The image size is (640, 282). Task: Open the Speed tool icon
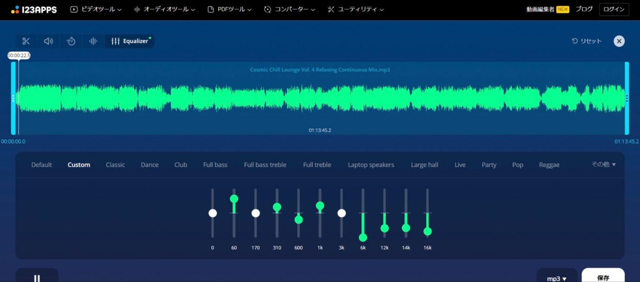point(71,41)
